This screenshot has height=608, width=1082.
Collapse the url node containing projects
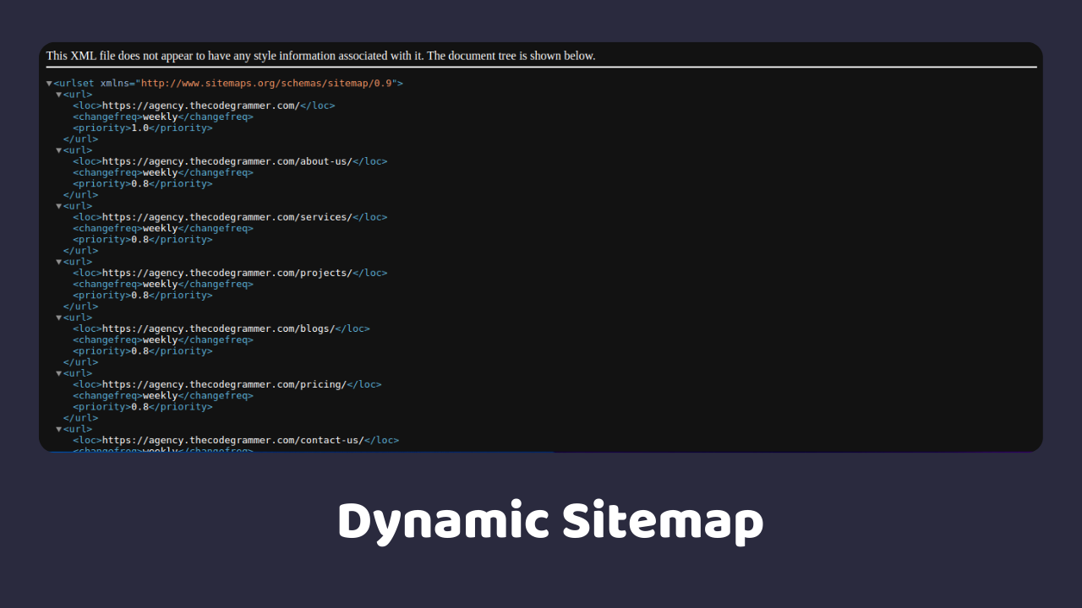[58, 261]
